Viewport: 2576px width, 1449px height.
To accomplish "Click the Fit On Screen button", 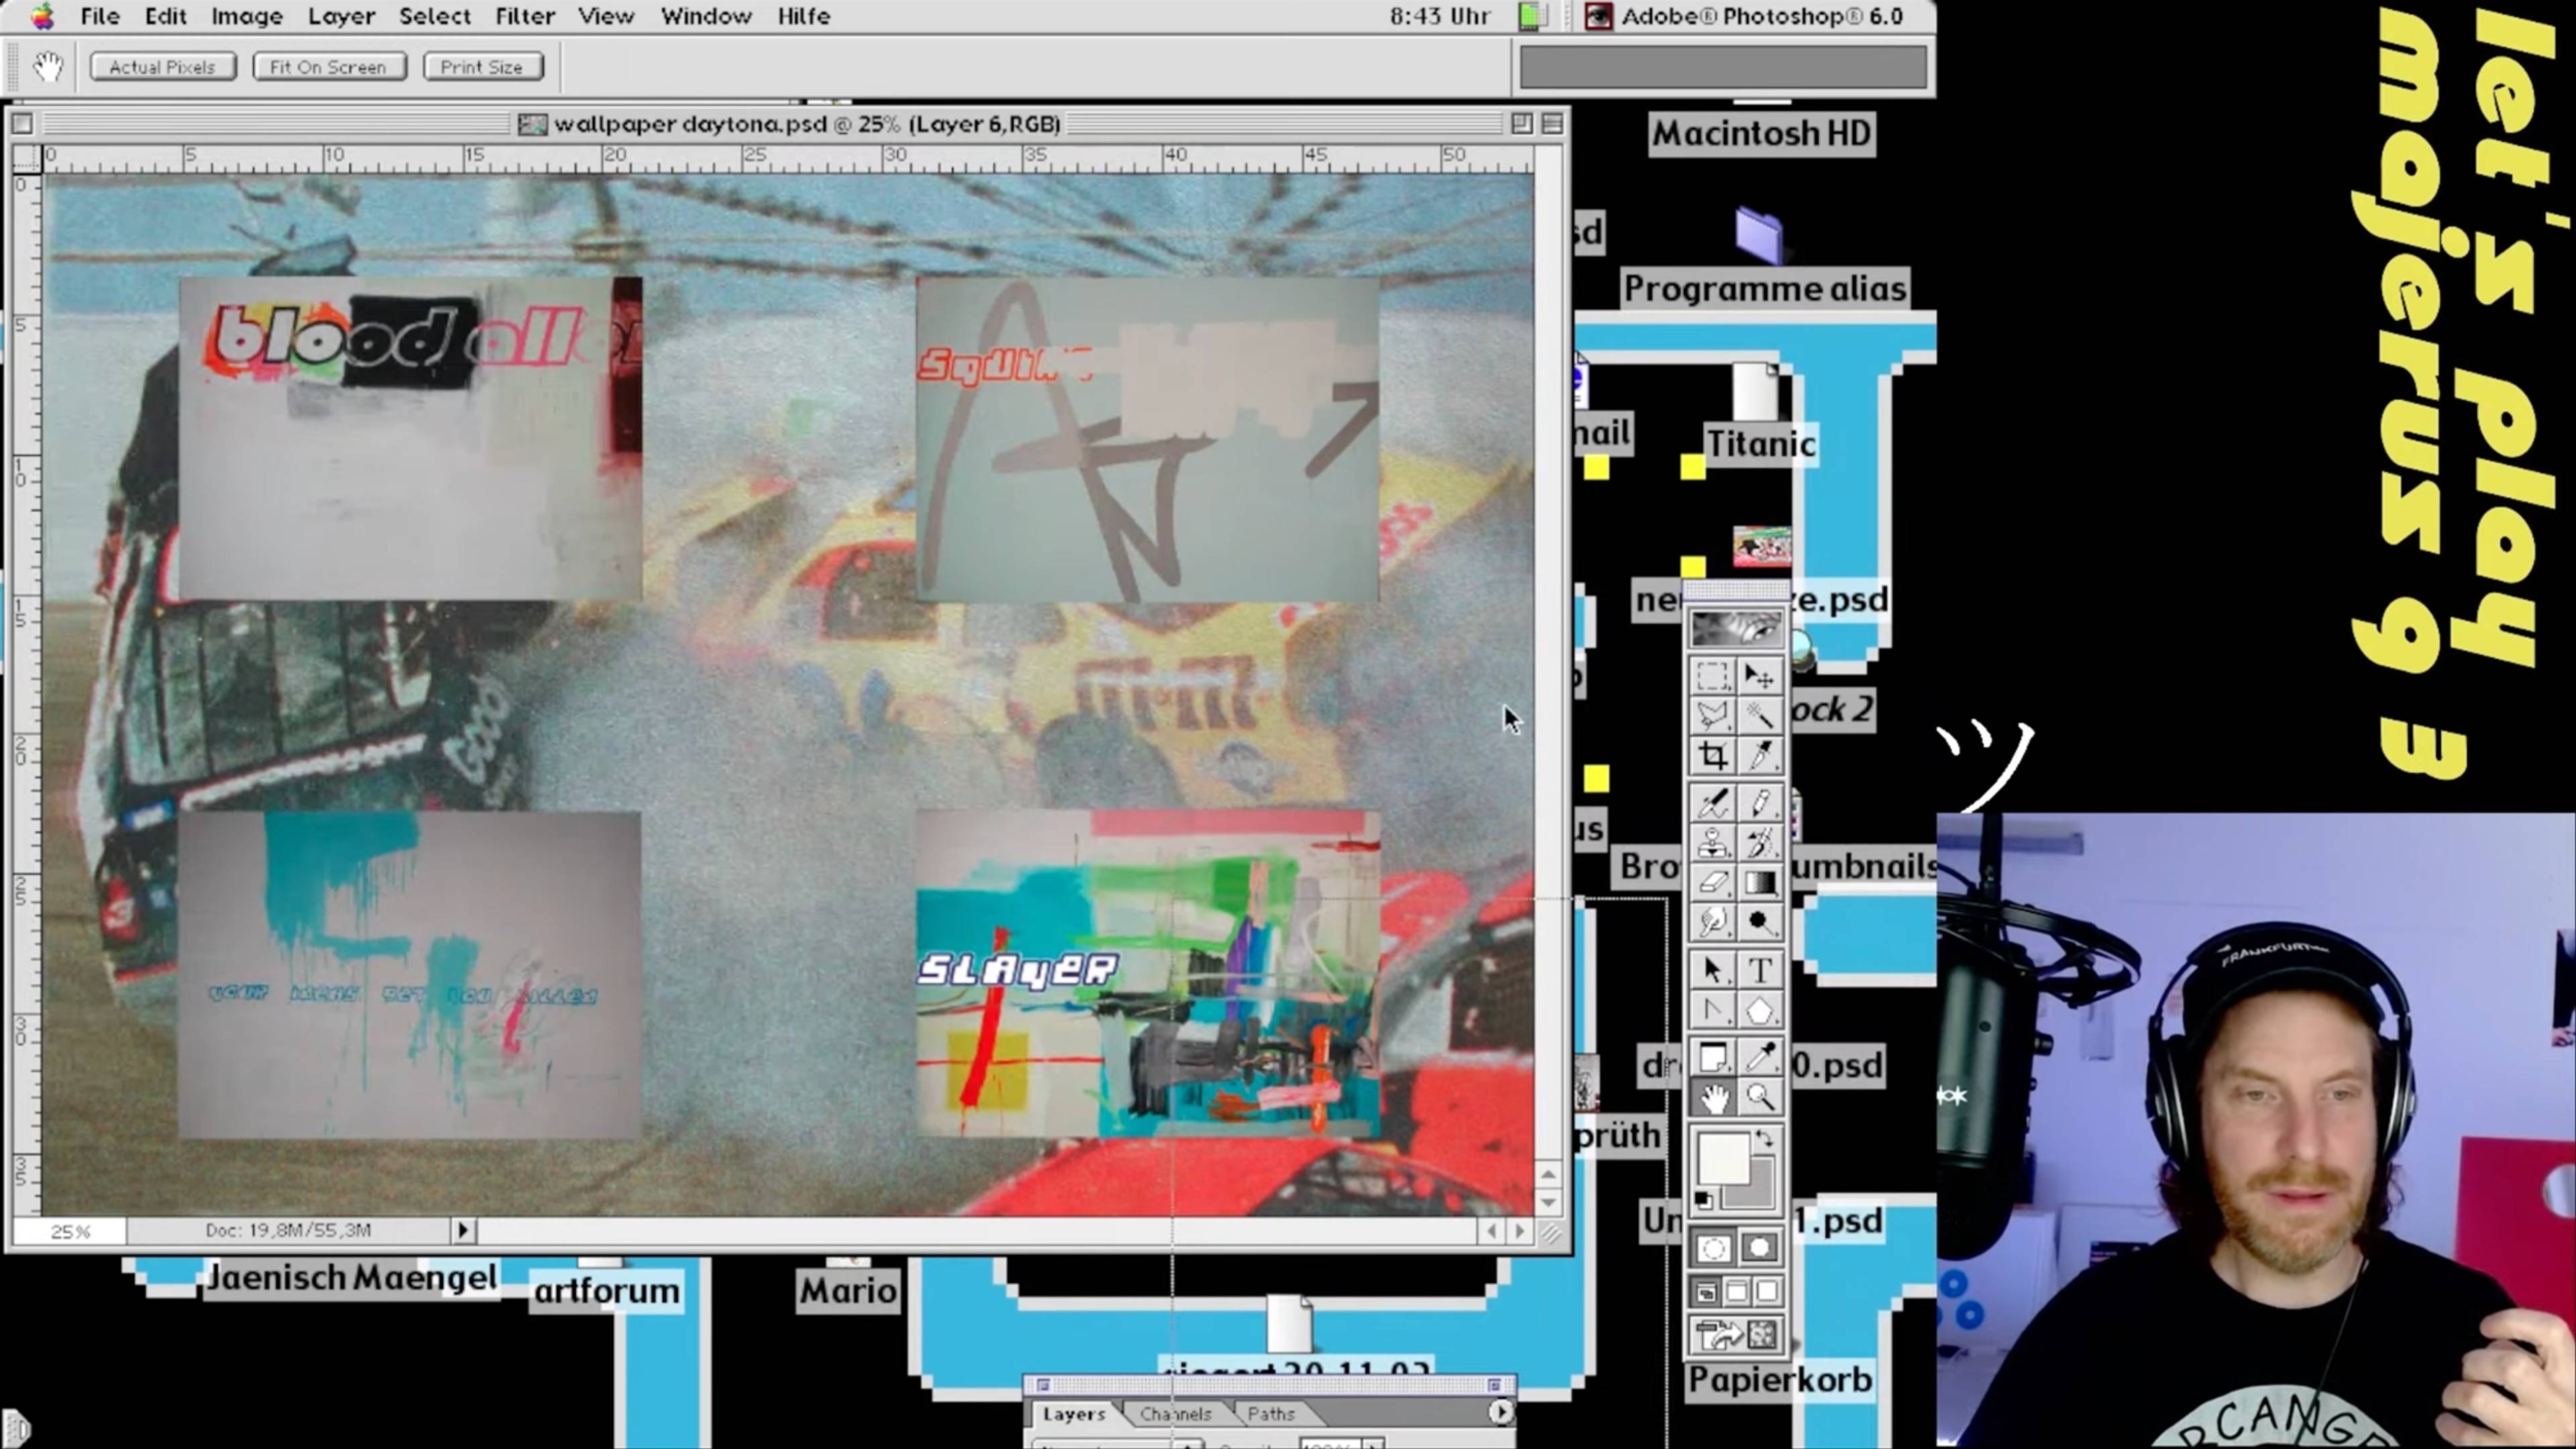I will pos(328,67).
